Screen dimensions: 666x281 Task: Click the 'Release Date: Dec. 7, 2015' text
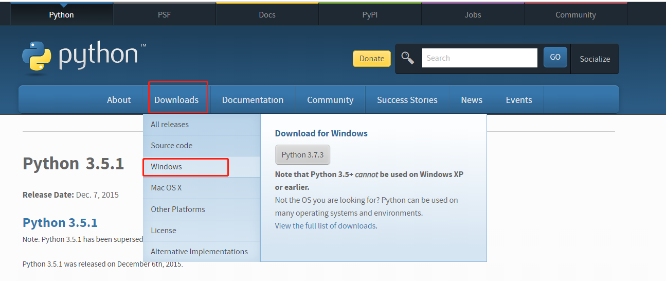pyautogui.click(x=70, y=195)
